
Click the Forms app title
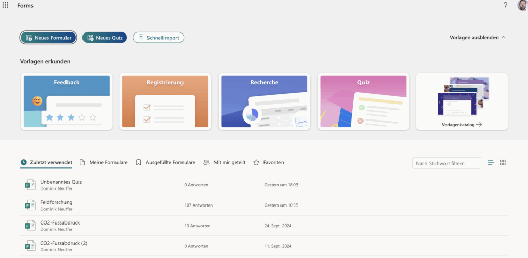tap(25, 5)
